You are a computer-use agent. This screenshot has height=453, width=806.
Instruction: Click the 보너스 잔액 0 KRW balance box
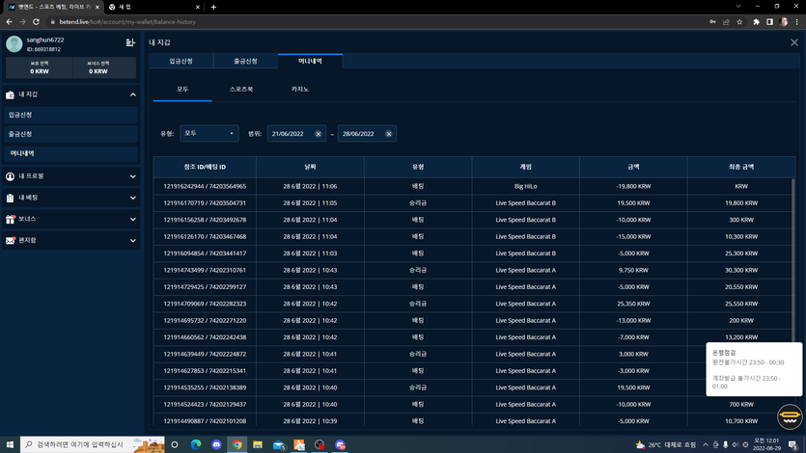pyautogui.click(x=105, y=67)
